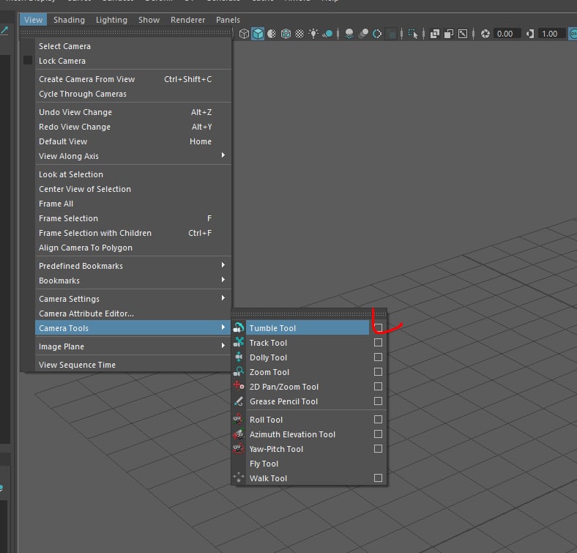
Task: Enable Wireframe display in panel toolbar
Action: [x=244, y=34]
